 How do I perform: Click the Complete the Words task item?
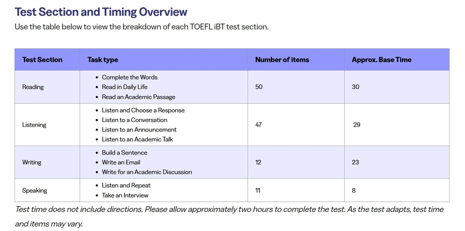(130, 77)
